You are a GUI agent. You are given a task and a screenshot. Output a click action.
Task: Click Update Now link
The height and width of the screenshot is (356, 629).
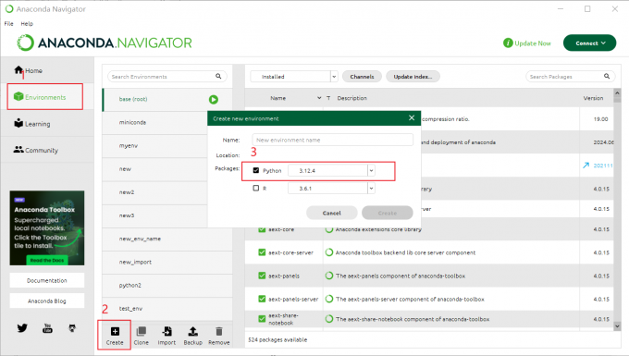click(x=533, y=43)
